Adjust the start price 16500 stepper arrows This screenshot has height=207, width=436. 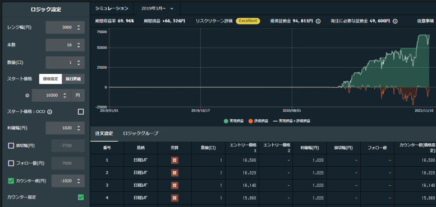click(65, 95)
